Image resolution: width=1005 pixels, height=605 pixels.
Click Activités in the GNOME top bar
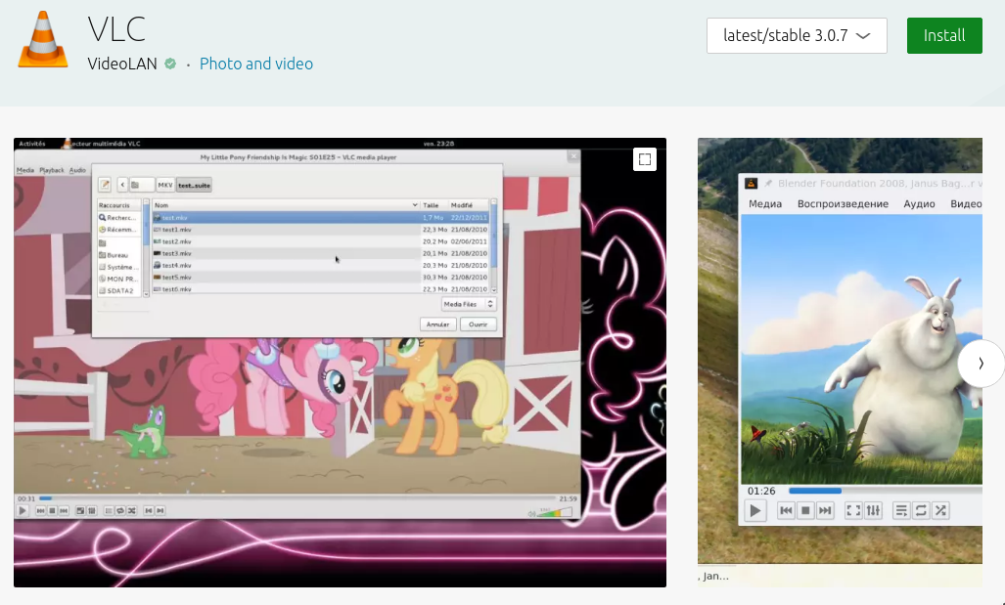[x=32, y=144]
